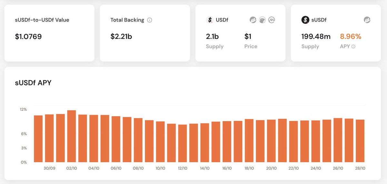This screenshot has width=387, height=184.
Task: Click the chart-bars icon in sUSDf card
Action: click(x=367, y=20)
